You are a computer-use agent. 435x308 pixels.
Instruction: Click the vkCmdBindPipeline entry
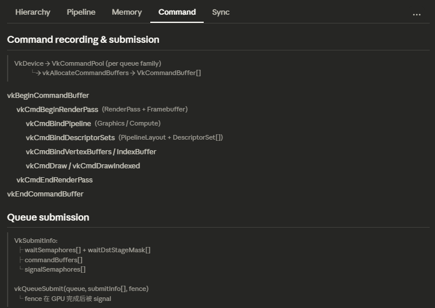coord(58,124)
